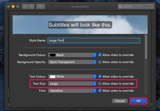The height and width of the screenshot is (111, 160).
Task: Click the Search field in toolbar
Action: [x=136, y=6]
